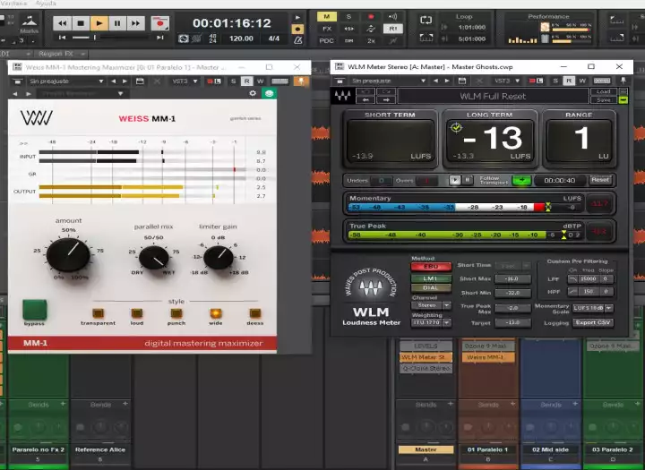Click the green chat icon in the Weiss MM-1 window
This screenshot has height=470, width=645.
point(270,93)
